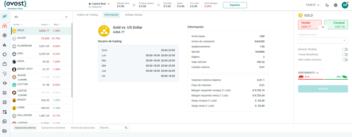This screenshot has height=137, width=352.
Task: Click the red bear sentiment bar
Action: click(311, 79)
